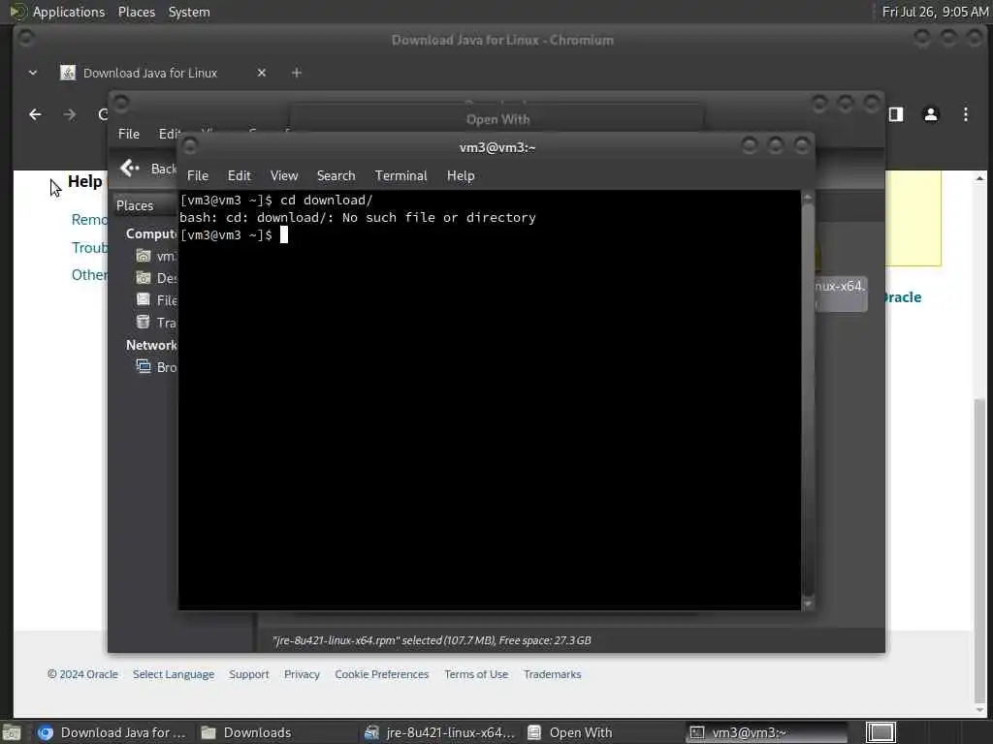Click the show desktop icon in taskbar

coord(12,732)
